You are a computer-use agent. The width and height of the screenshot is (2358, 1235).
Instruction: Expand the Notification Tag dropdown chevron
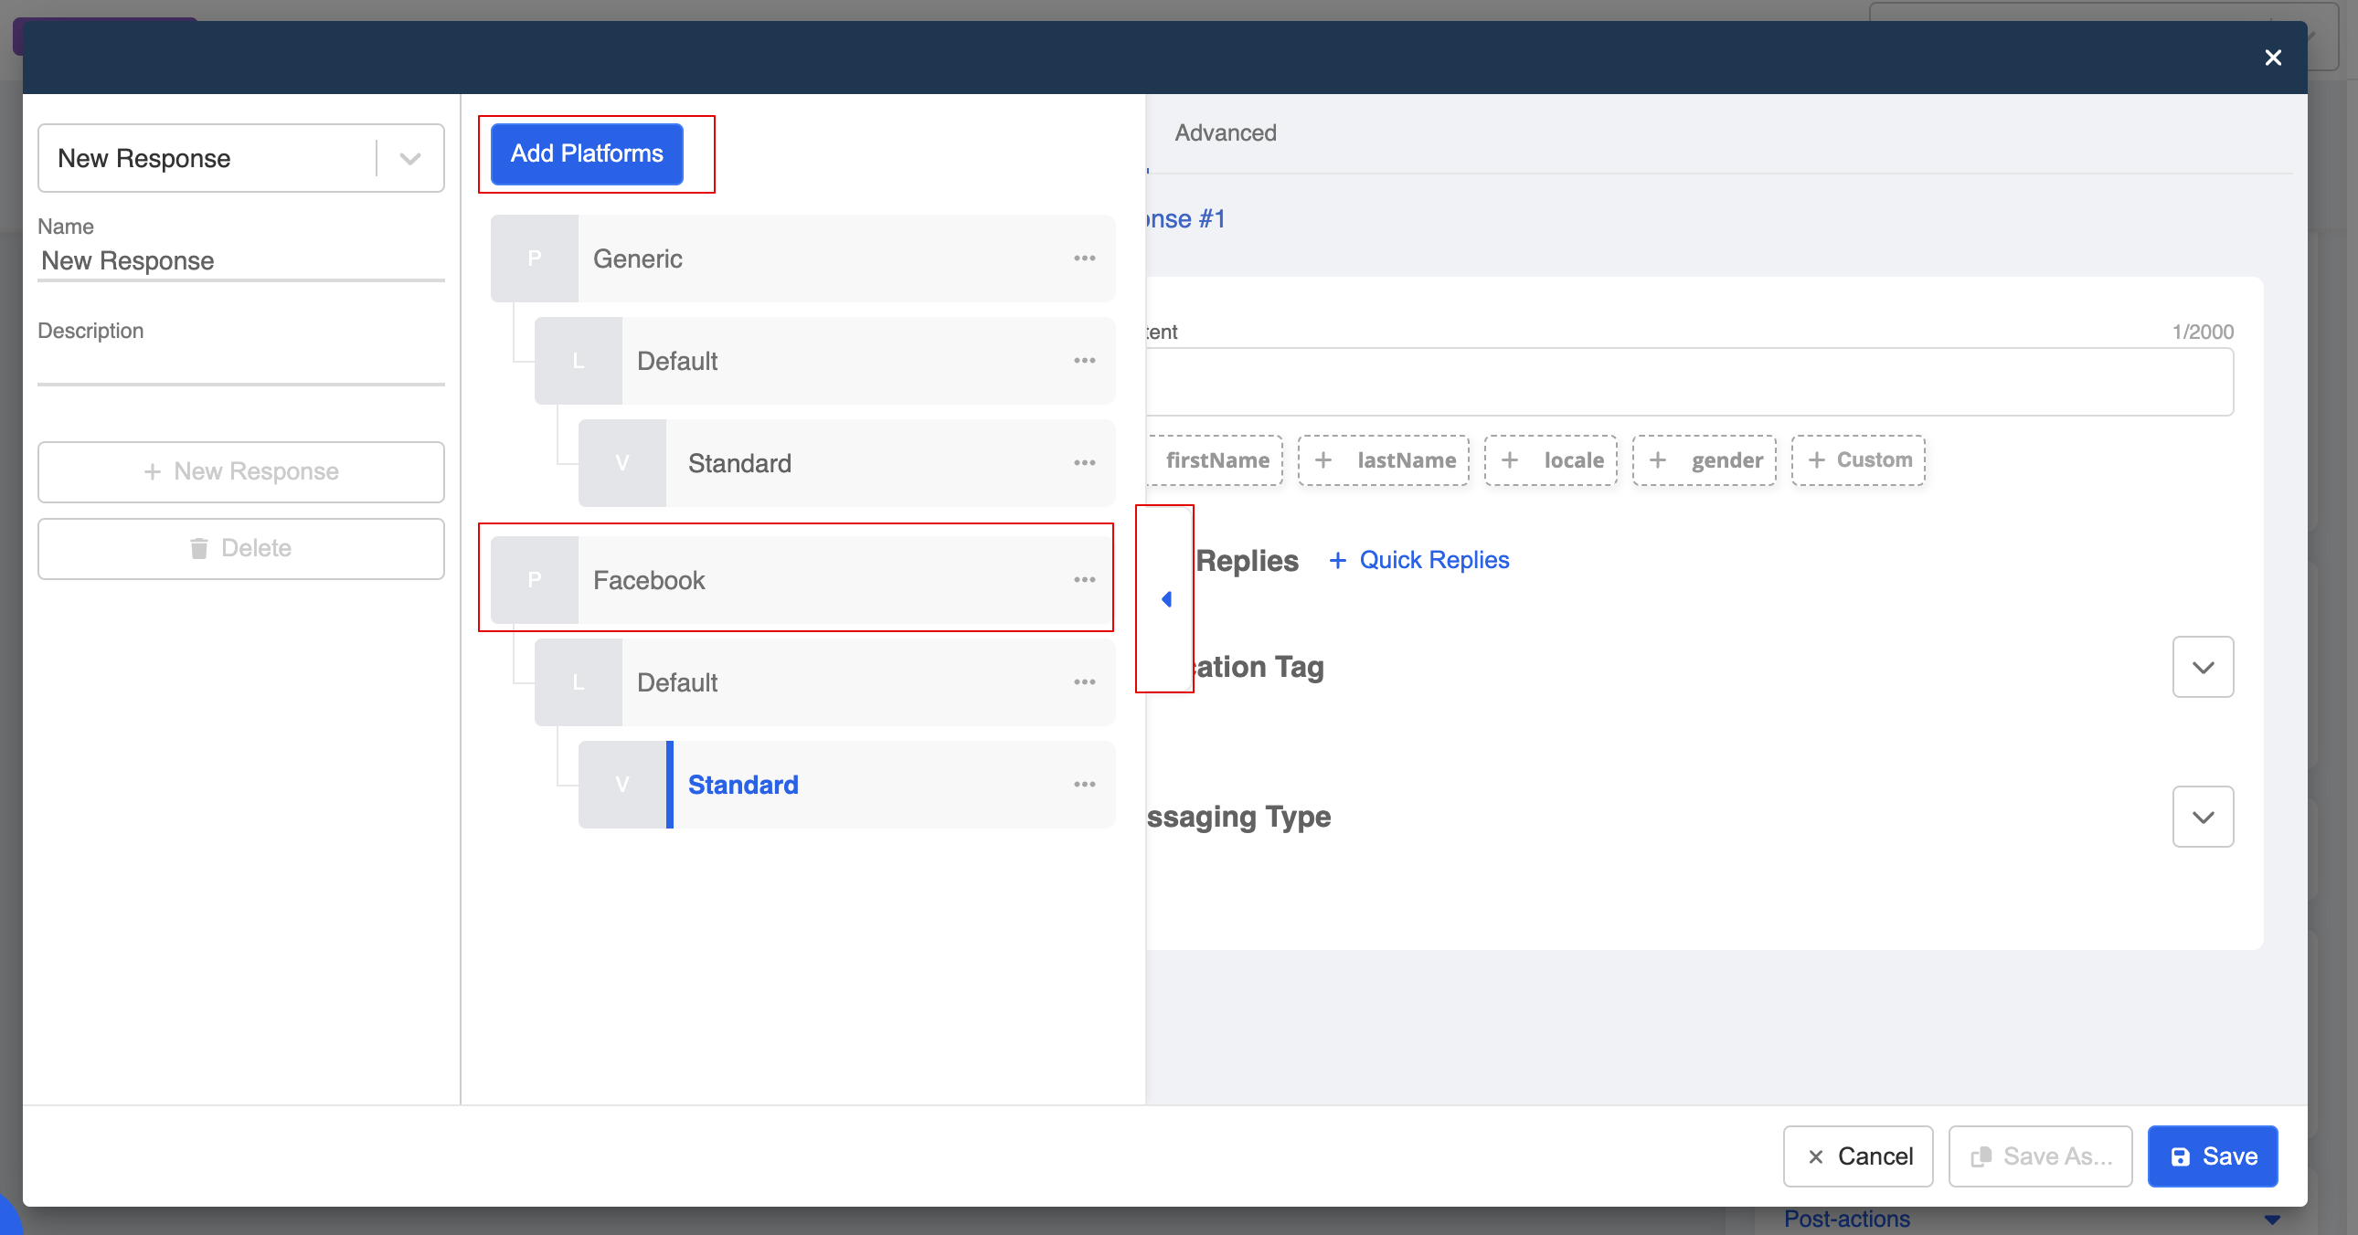point(2203,667)
